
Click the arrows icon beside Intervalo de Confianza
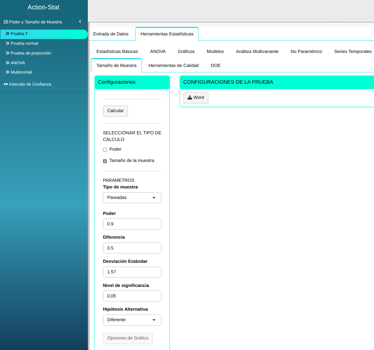(x=6, y=84)
